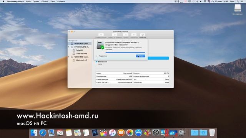Select Data HD volume in sidebar
Image resolution: width=246 pixels, height=138 pixels.
[80, 50]
